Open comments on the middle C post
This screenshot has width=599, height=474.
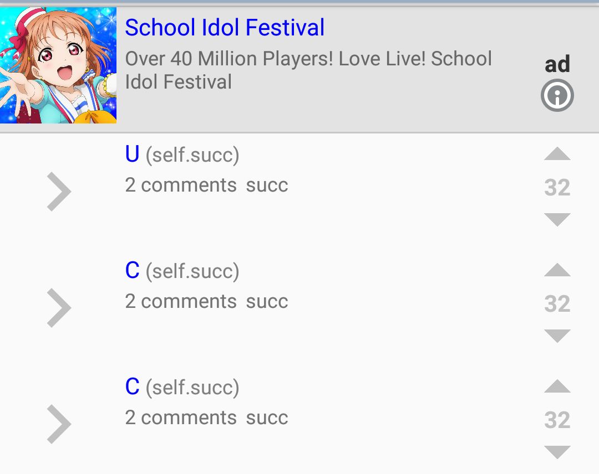click(181, 301)
